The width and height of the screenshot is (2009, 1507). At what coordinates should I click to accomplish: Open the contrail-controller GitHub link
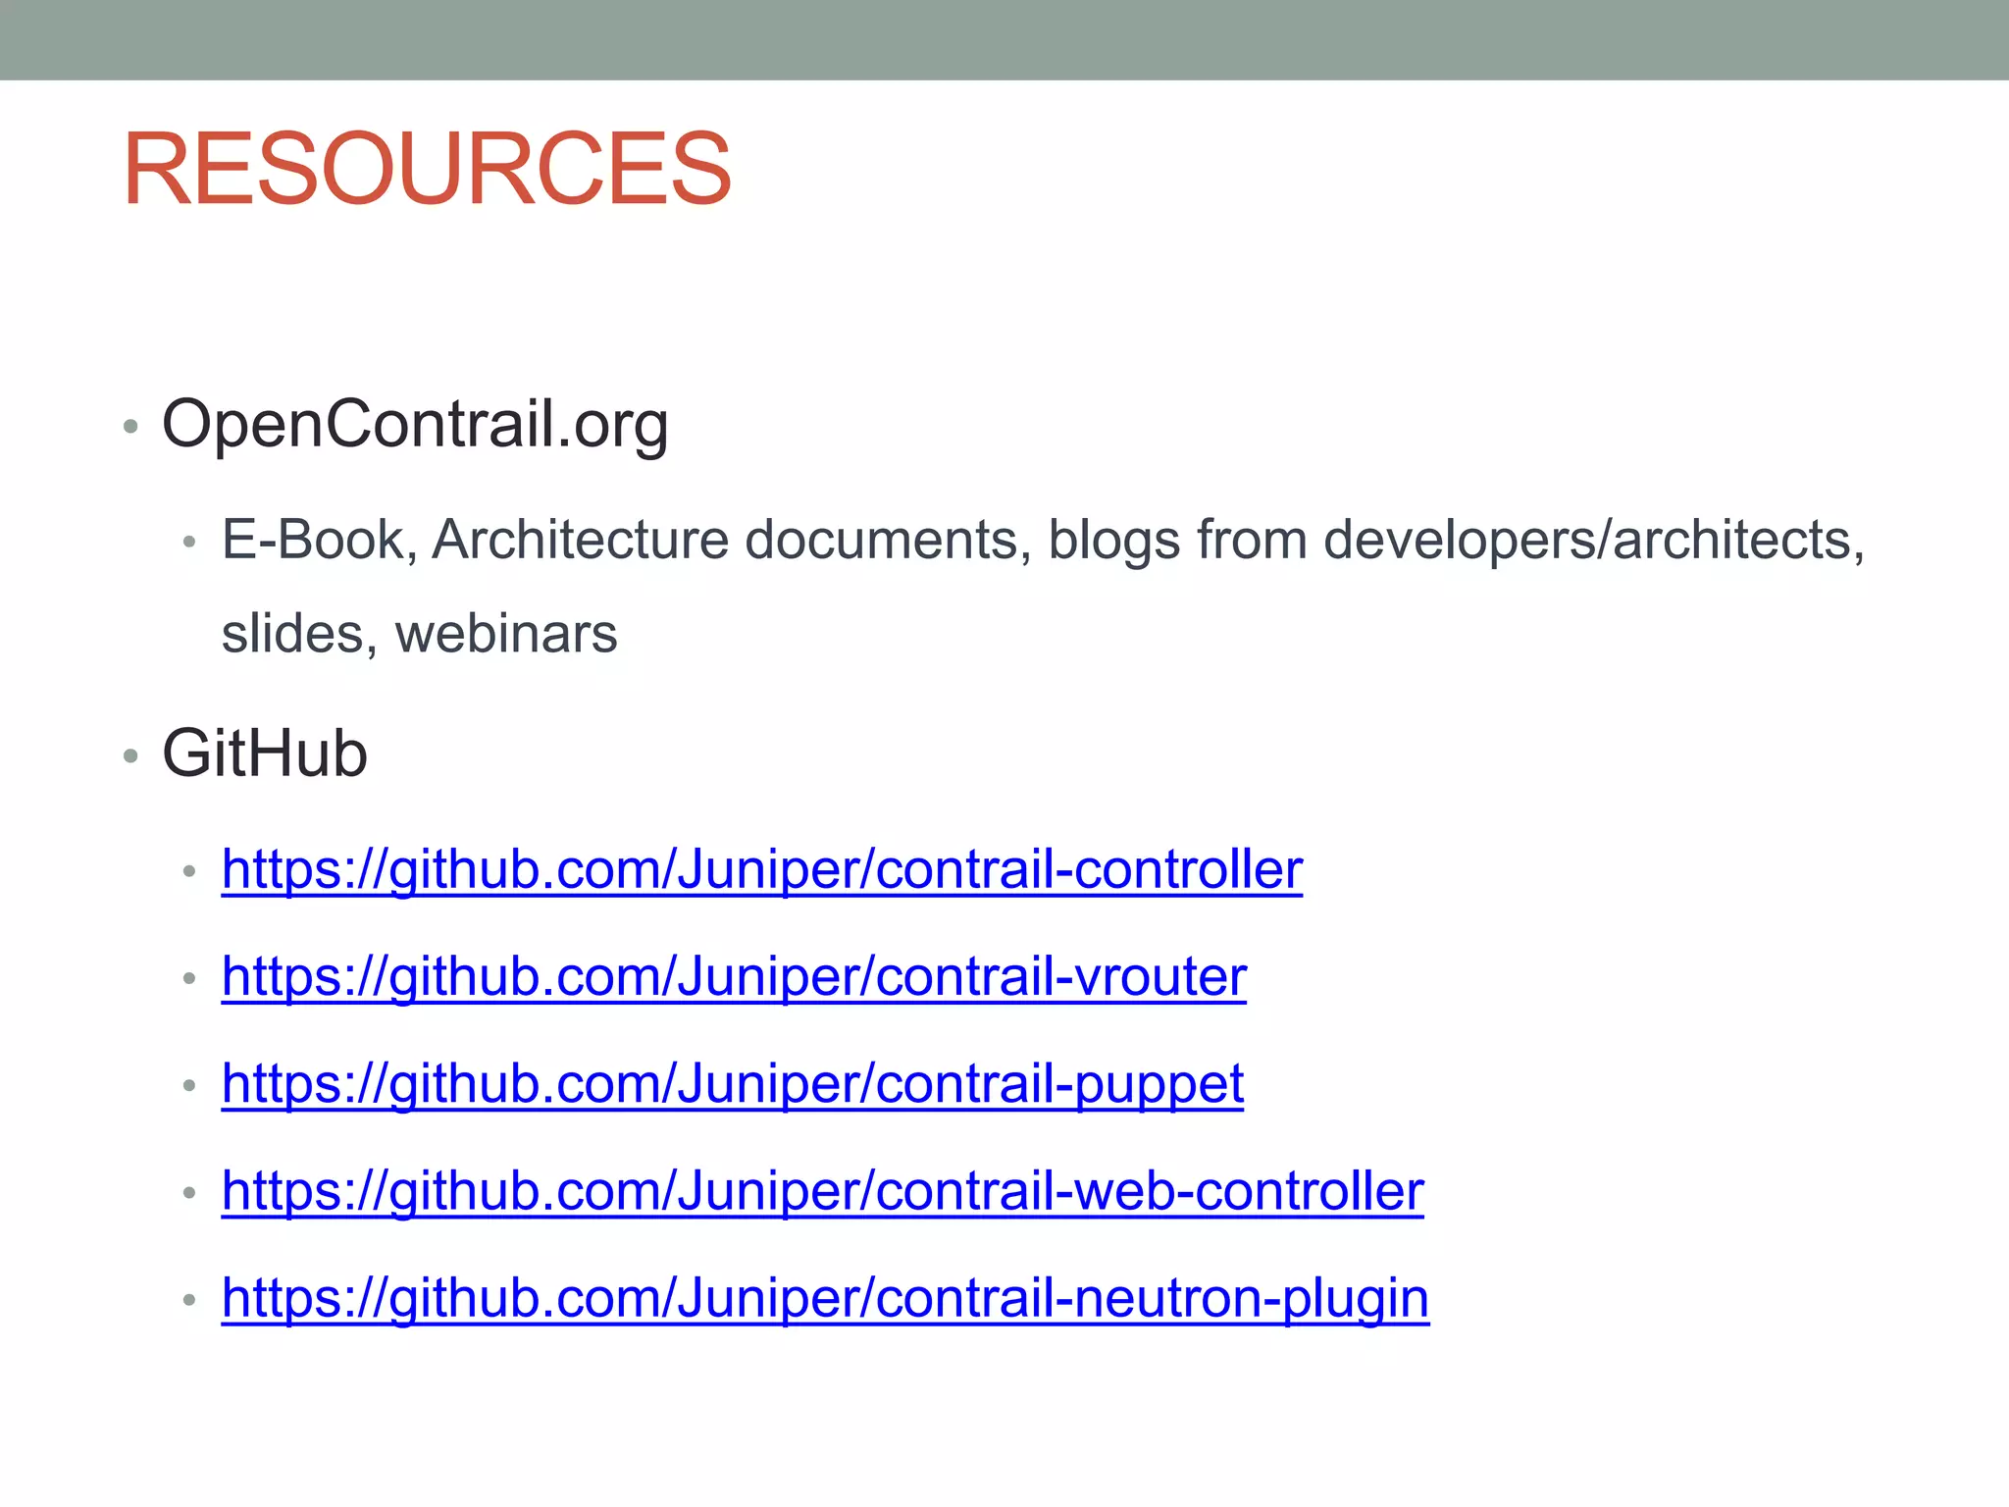coord(762,870)
